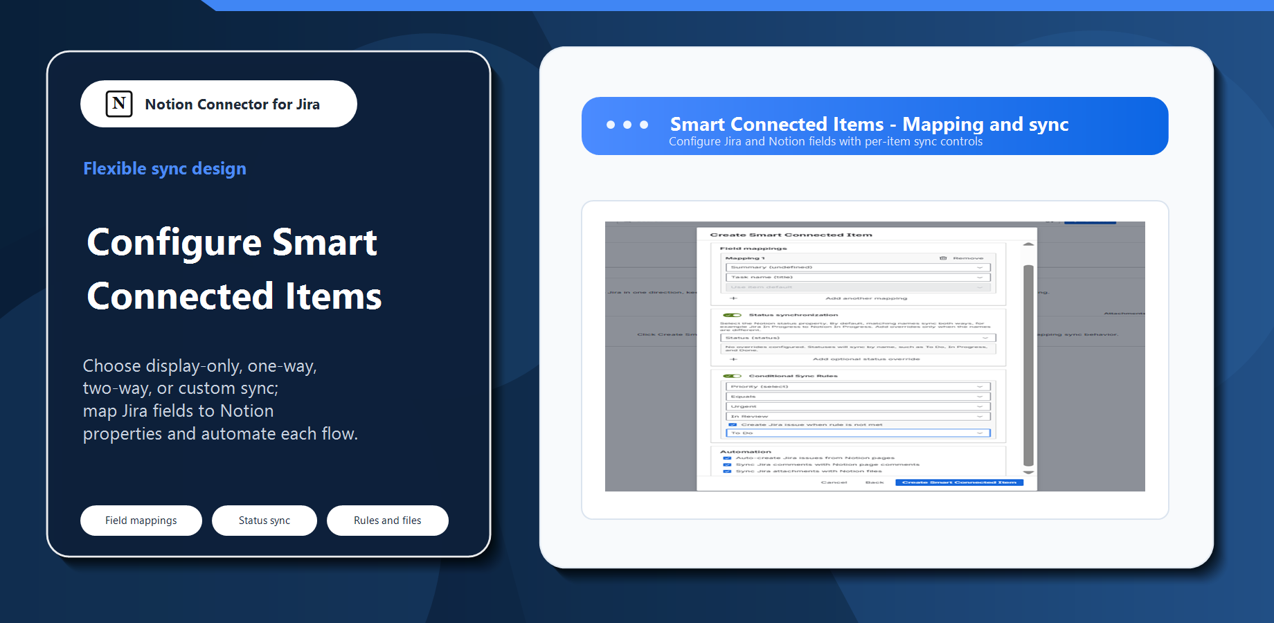1274x623 pixels.
Task: Uncheck Sync Jira attachments with Notion files
Action: click(x=727, y=471)
